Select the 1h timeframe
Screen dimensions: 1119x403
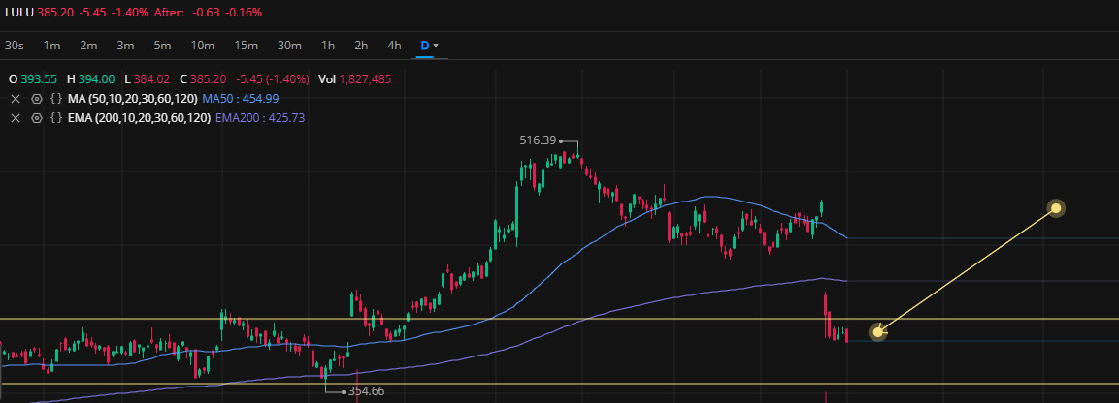tap(328, 45)
